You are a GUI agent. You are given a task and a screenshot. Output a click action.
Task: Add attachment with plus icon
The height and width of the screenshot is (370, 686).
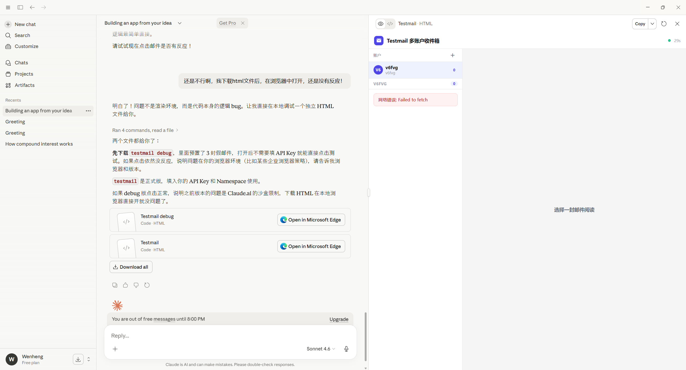tap(115, 349)
